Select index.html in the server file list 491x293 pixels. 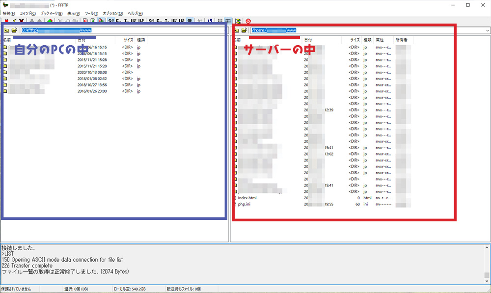point(247,198)
